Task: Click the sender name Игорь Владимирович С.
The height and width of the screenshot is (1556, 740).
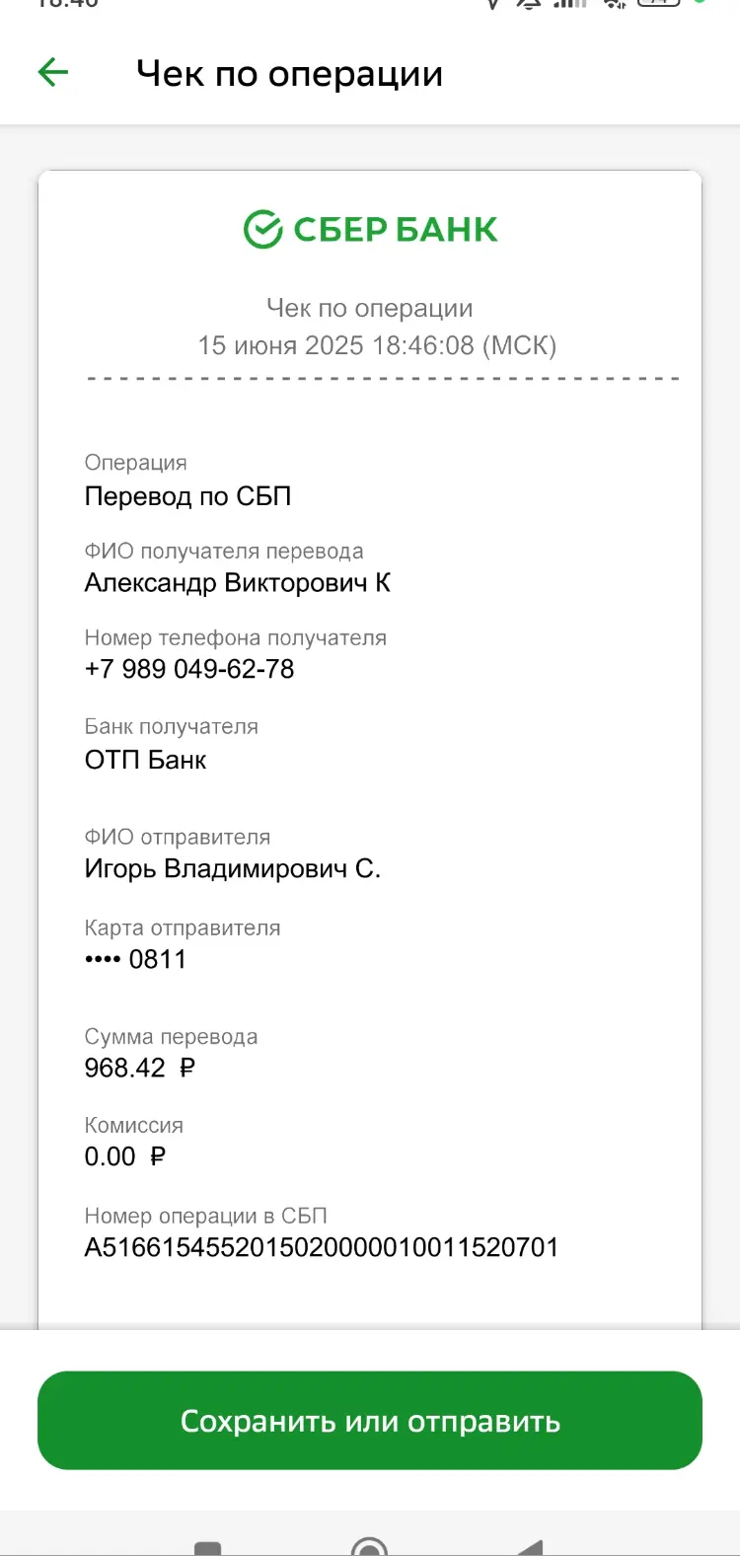Action: (x=233, y=869)
